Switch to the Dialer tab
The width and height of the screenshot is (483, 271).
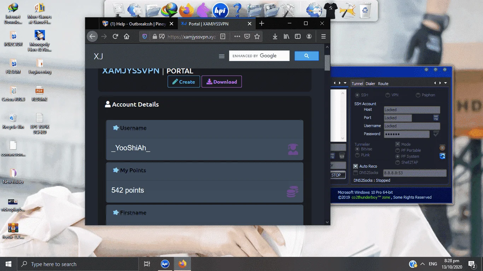click(370, 84)
